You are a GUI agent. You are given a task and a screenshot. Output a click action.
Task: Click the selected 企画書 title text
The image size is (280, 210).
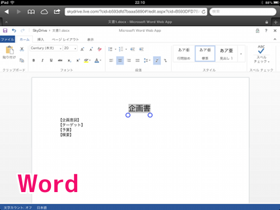pos(139,108)
